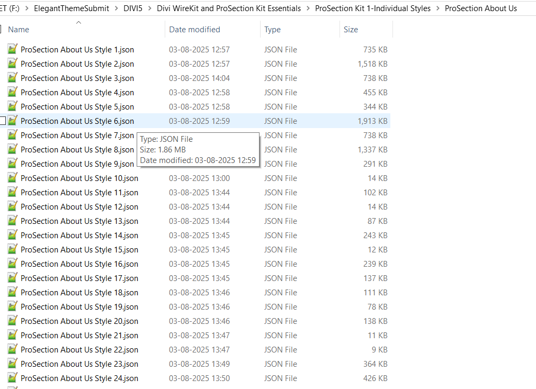Click the icon of ProSection About Us Style 22.json

tap(12, 349)
